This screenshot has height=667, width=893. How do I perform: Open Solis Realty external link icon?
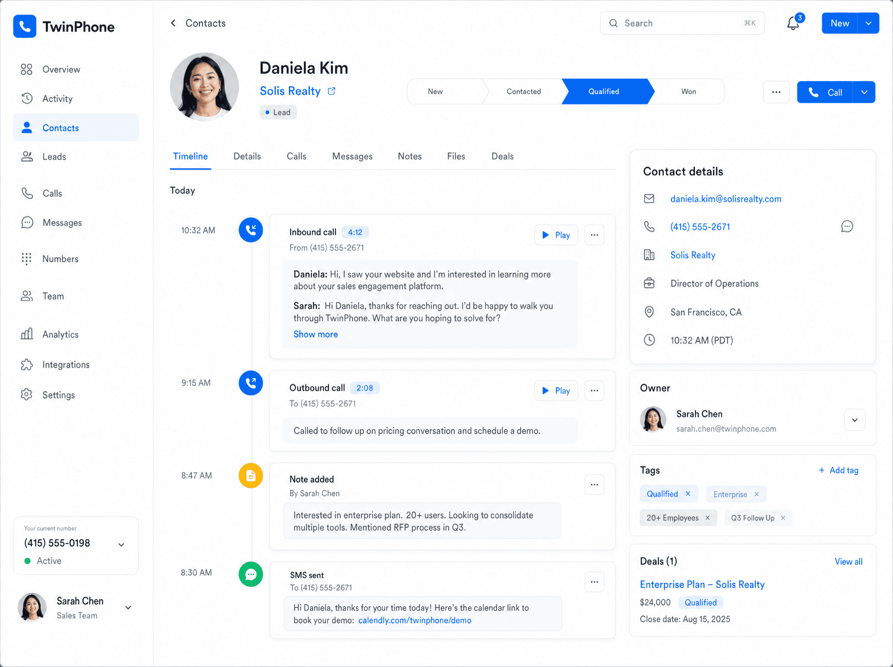click(332, 91)
